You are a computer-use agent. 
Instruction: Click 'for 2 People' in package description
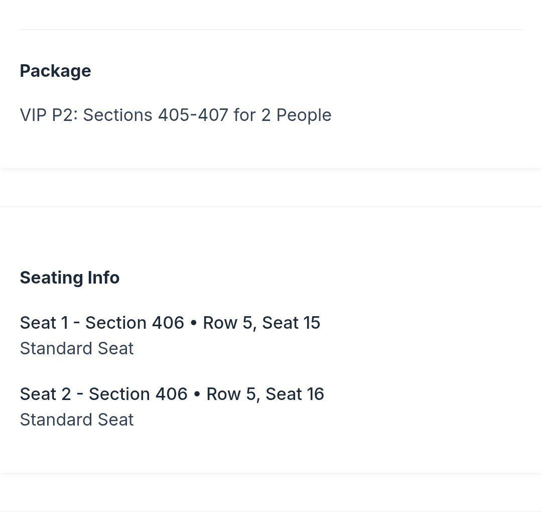point(282,115)
